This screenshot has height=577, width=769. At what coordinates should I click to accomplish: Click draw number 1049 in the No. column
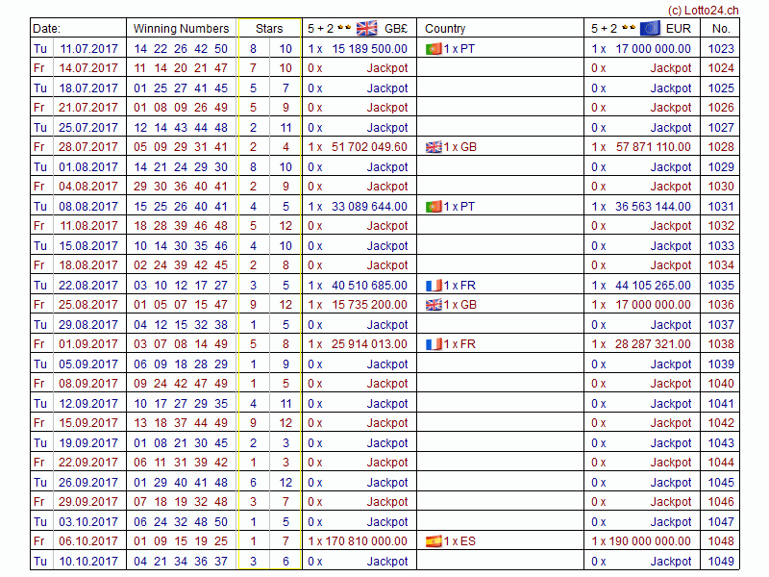[x=720, y=562]
